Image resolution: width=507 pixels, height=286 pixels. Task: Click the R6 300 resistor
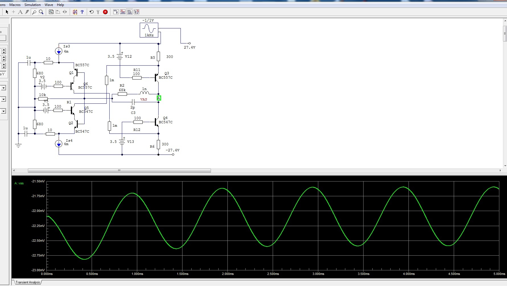tap(159, 144)
